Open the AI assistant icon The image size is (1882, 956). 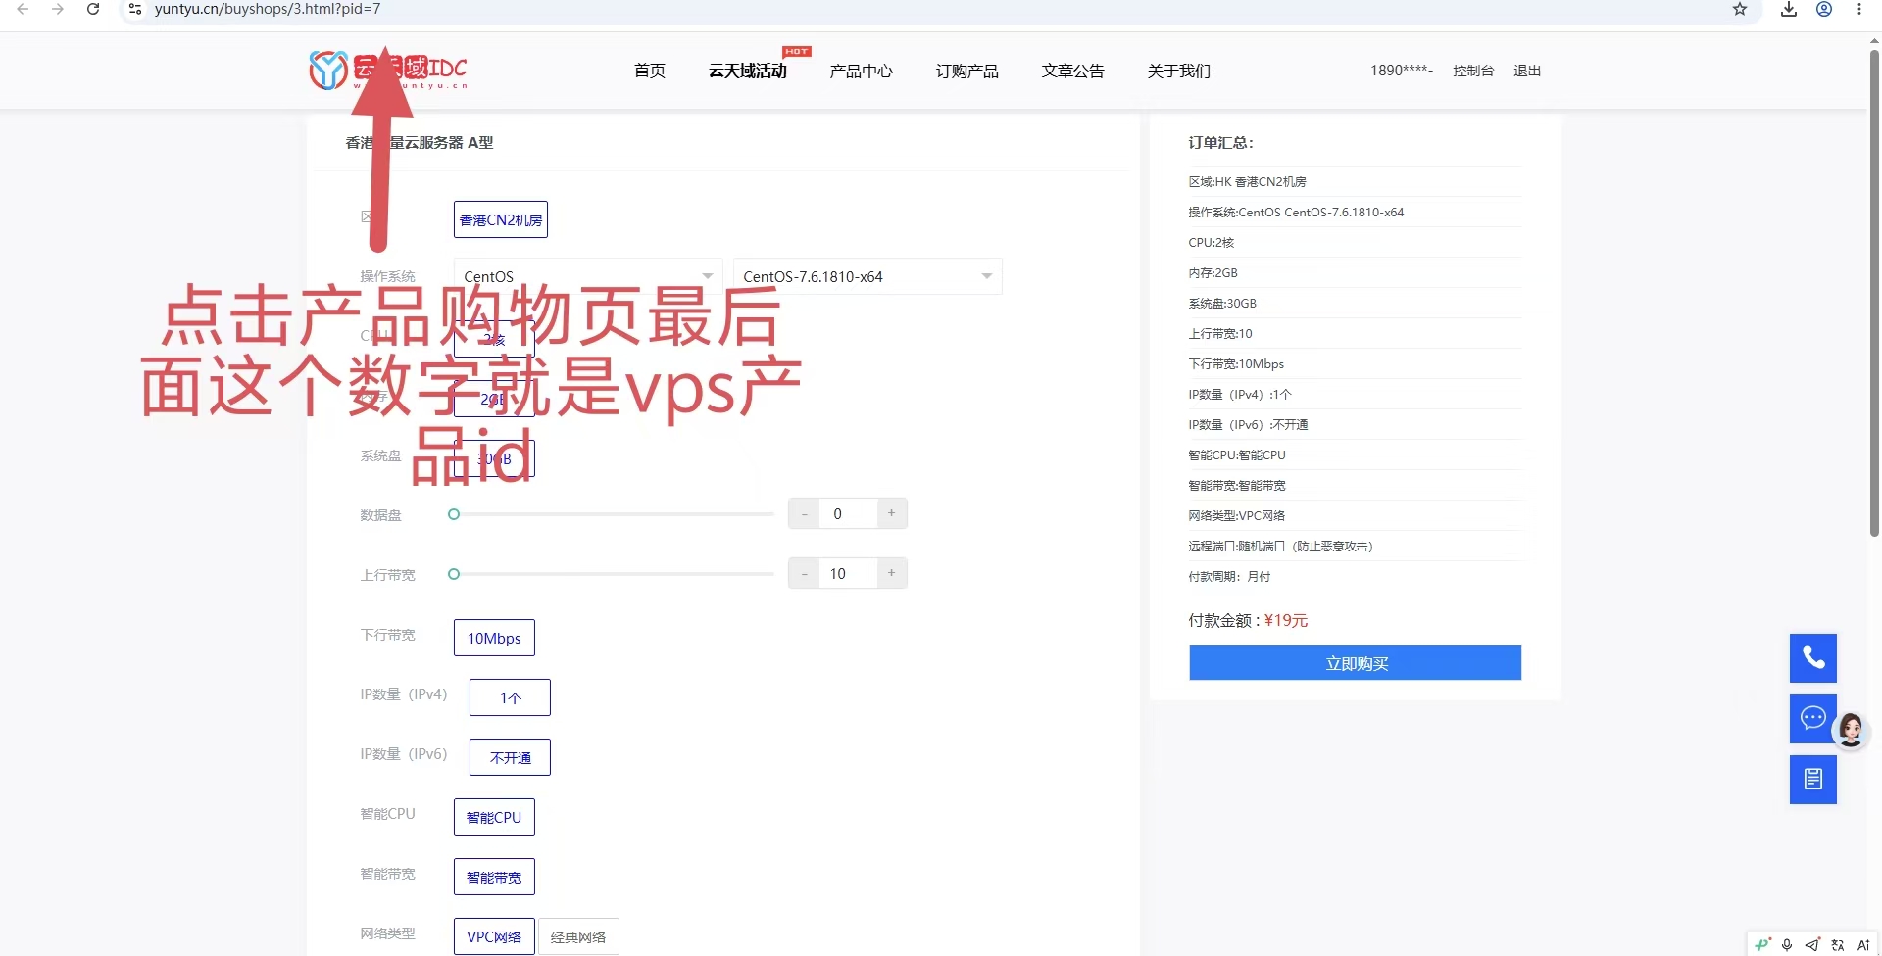tap(1863, 944)
